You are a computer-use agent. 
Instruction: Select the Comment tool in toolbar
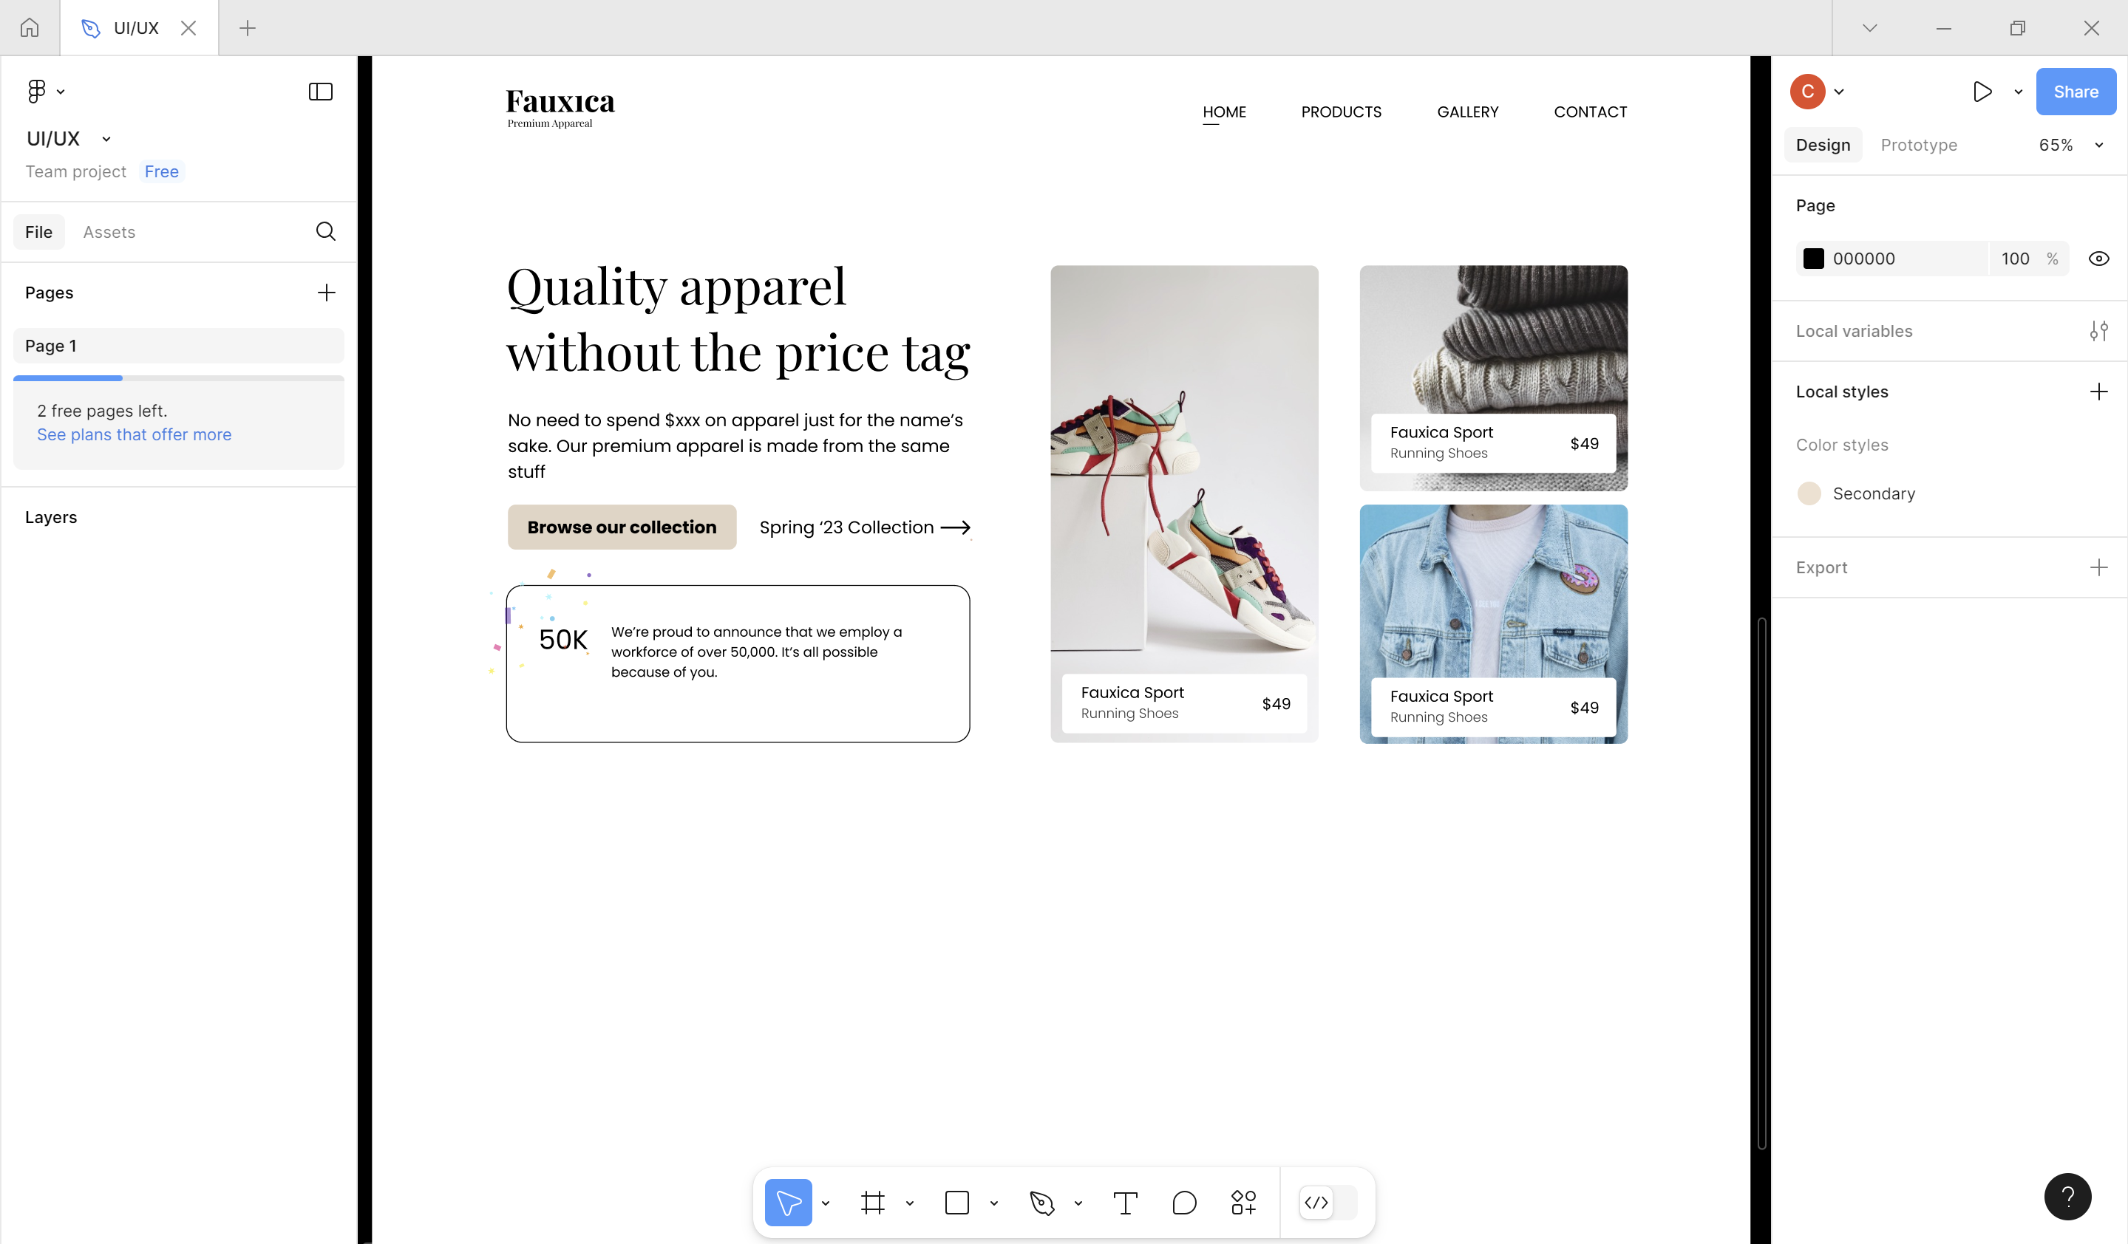tap(1183, 1203)
